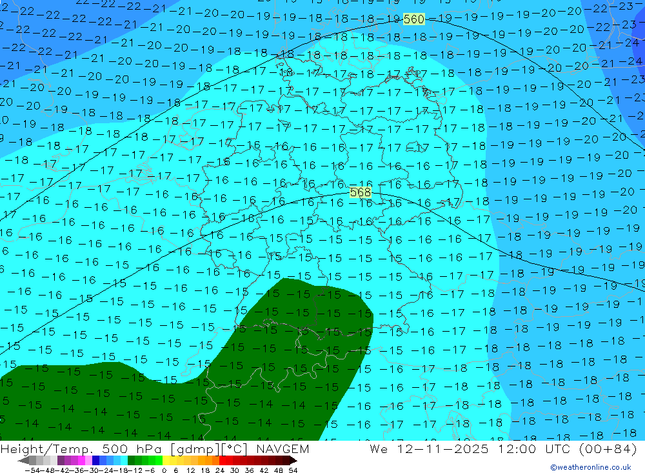Click the 54 value on legend scale

pyautogui.click(x=293, y=470)
